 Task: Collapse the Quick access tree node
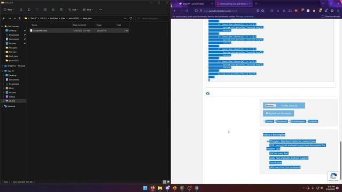(x=2, y=26)
